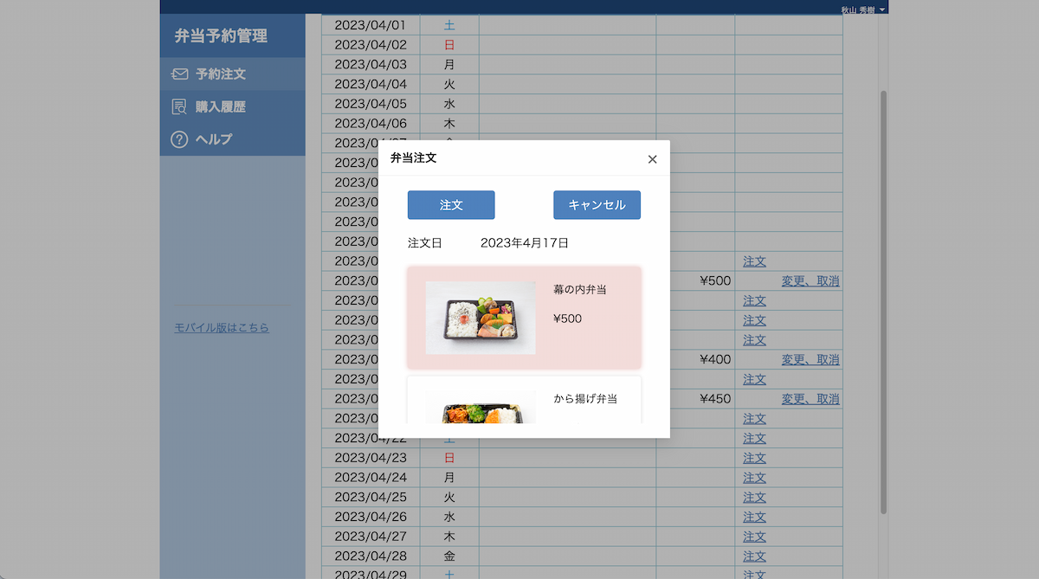Click 変更、取消 for the ¥450 order

point(812,399)
